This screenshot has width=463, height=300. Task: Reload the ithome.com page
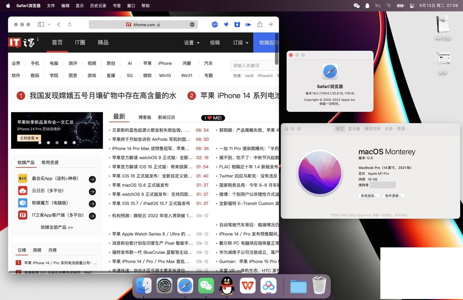pyautogui.click(x=70, y=24)
